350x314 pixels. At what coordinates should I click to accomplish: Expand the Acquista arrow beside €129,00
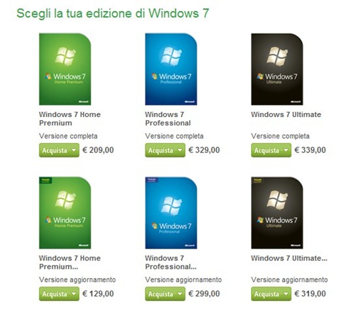pyautogui.click(x=74, y=294)
